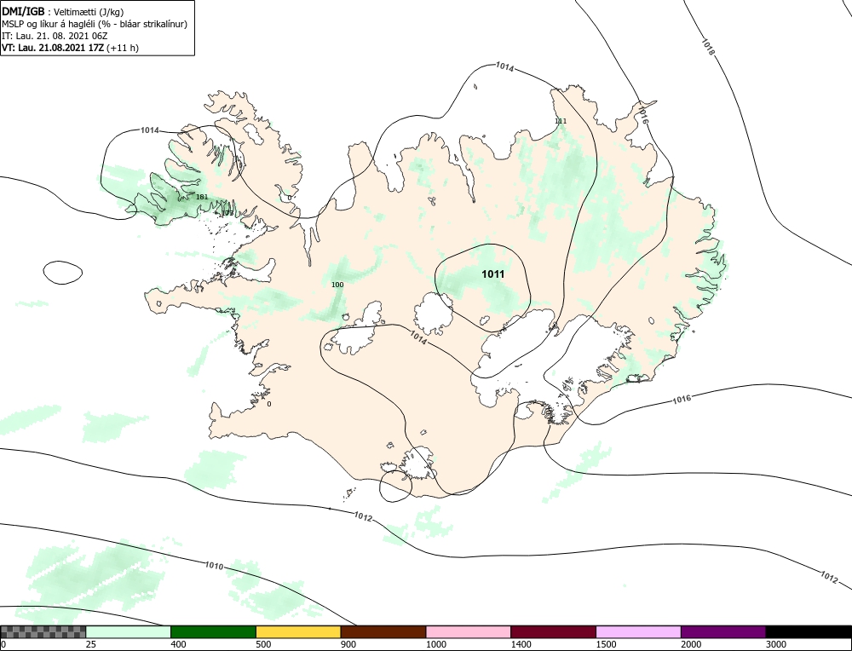Viewport: 852px width, 651px height.
Task: Pick the light purple 1500–2000 legend swatch
Action: click(x=638, y=632)
